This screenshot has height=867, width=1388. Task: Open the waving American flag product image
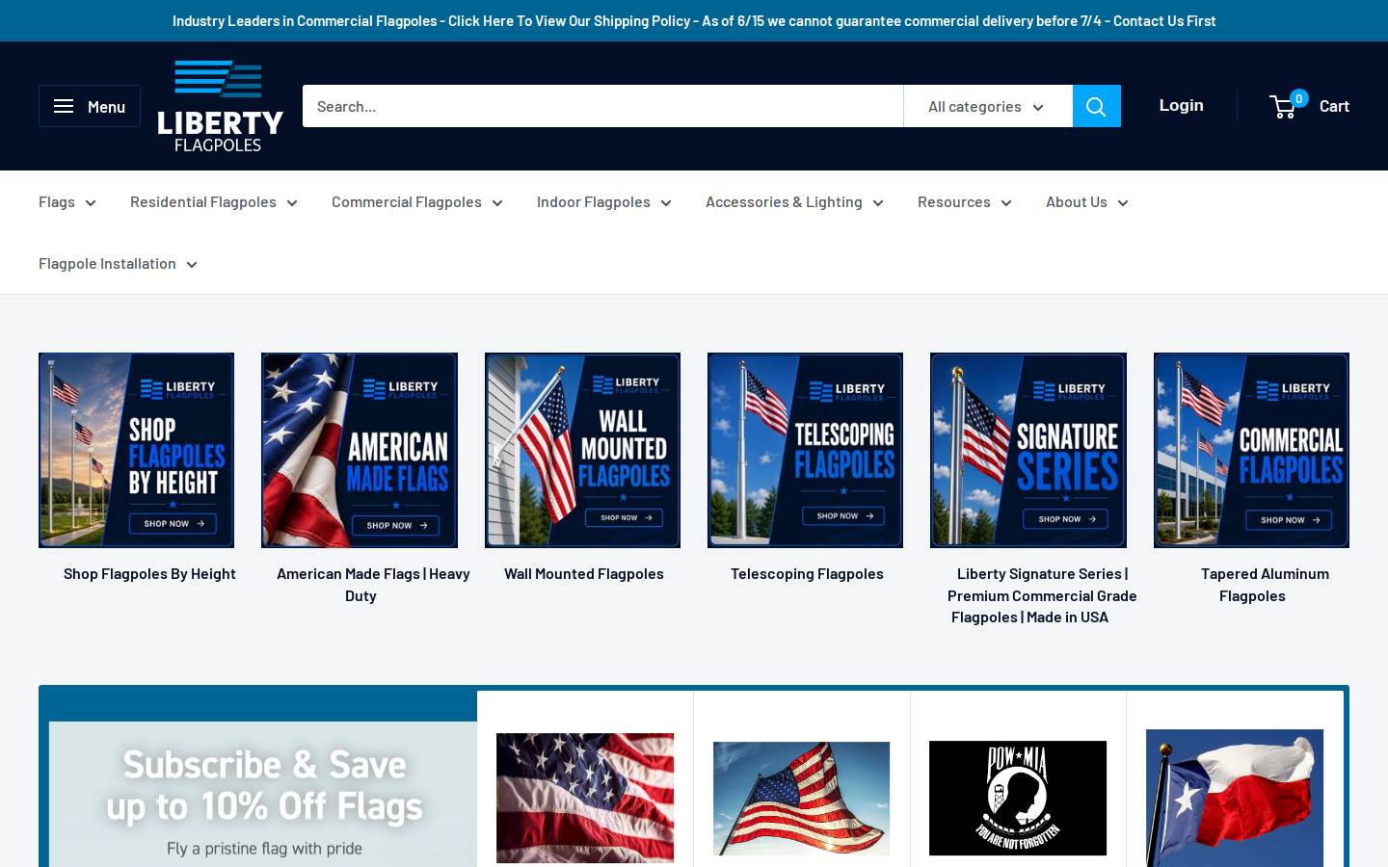click(801, 798)
